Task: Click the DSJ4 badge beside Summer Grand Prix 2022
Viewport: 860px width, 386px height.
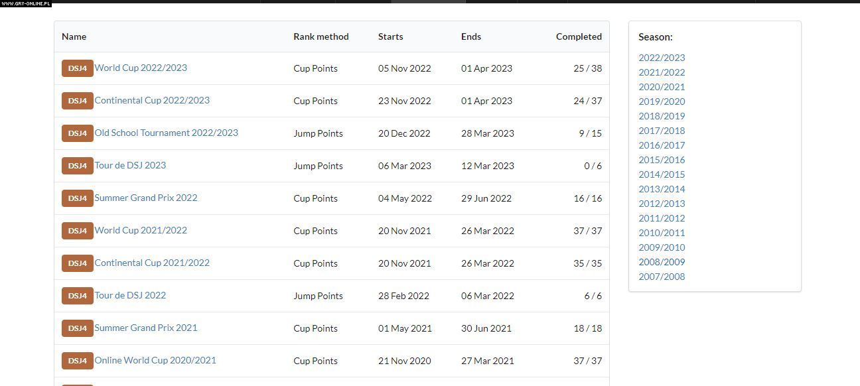Action: 77,198
